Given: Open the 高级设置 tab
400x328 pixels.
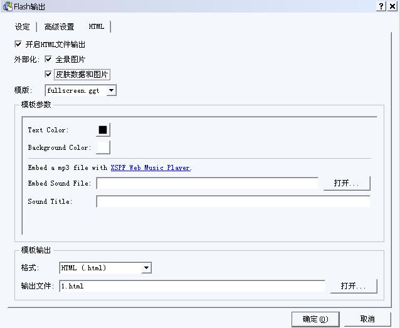Looking at the screenshot, I should (x=59, y=27).
